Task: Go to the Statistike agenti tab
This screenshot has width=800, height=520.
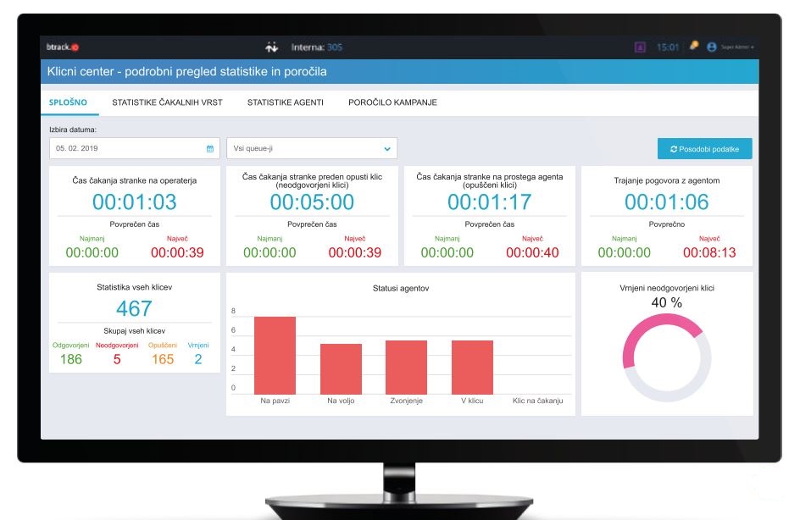Action: [285, 102]
